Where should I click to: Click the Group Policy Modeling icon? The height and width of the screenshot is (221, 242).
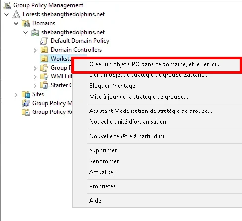click(26, 103)
